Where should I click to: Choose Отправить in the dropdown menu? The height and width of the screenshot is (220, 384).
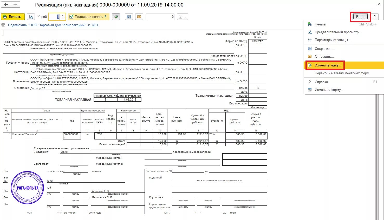tap(343, 56)
